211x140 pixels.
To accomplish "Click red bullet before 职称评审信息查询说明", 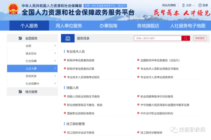I will pos(65,60).
